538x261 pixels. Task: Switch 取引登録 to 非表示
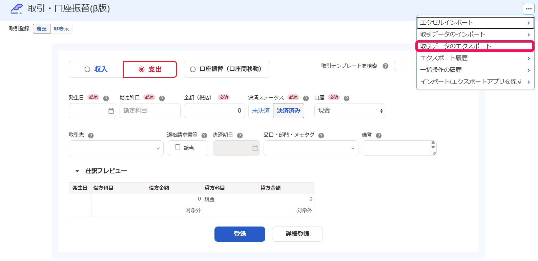pos(61,29)
